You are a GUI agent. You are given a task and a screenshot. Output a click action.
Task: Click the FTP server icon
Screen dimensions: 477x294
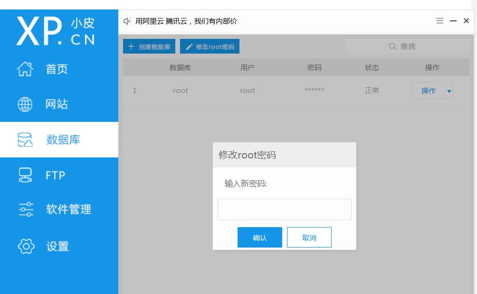25,175
